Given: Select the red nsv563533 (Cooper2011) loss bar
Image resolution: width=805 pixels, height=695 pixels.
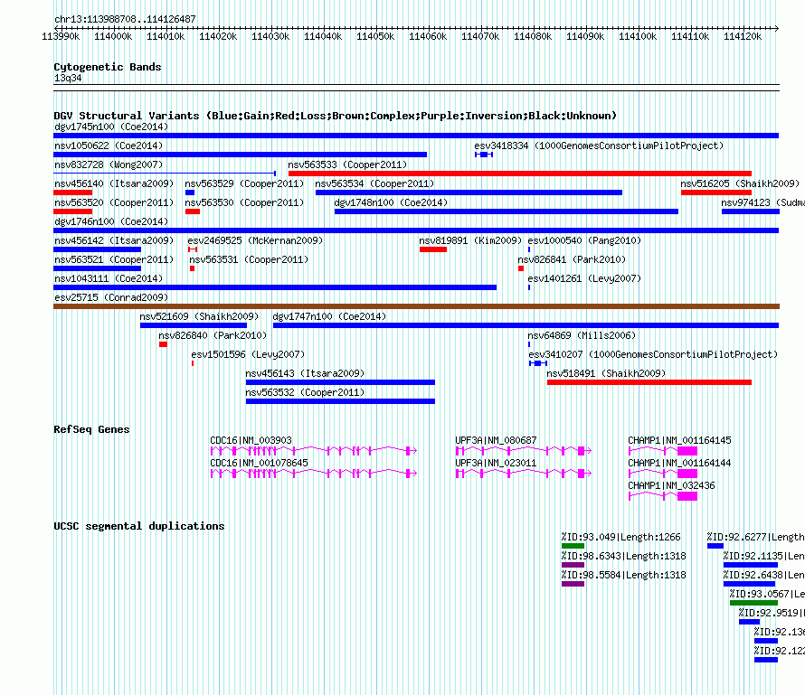Looking at the screenshot, I should (x=520, y=174).
